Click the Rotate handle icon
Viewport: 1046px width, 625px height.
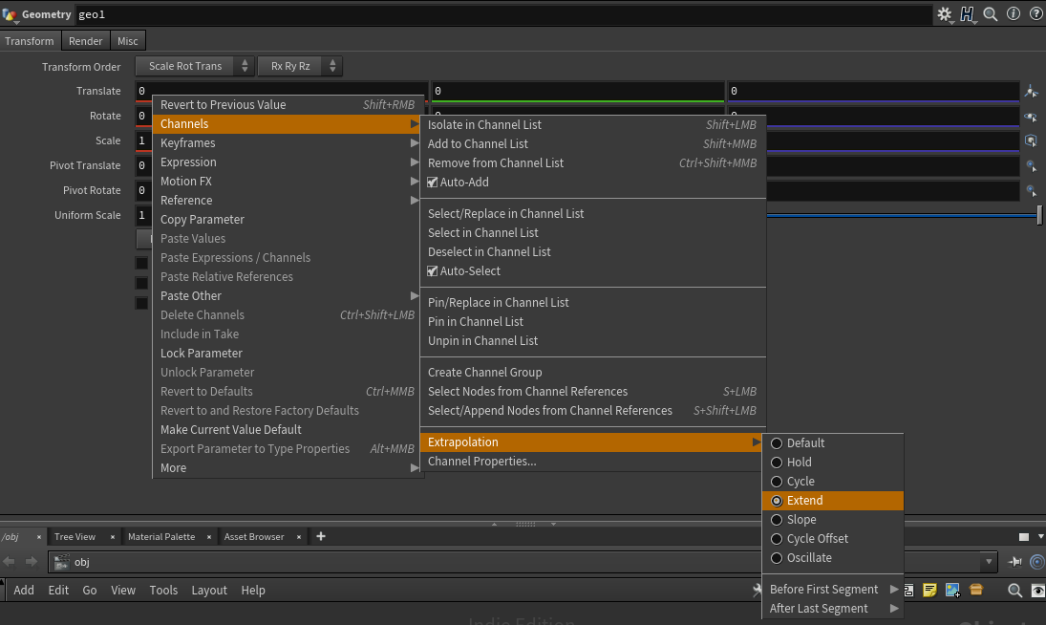[1032, 116]
